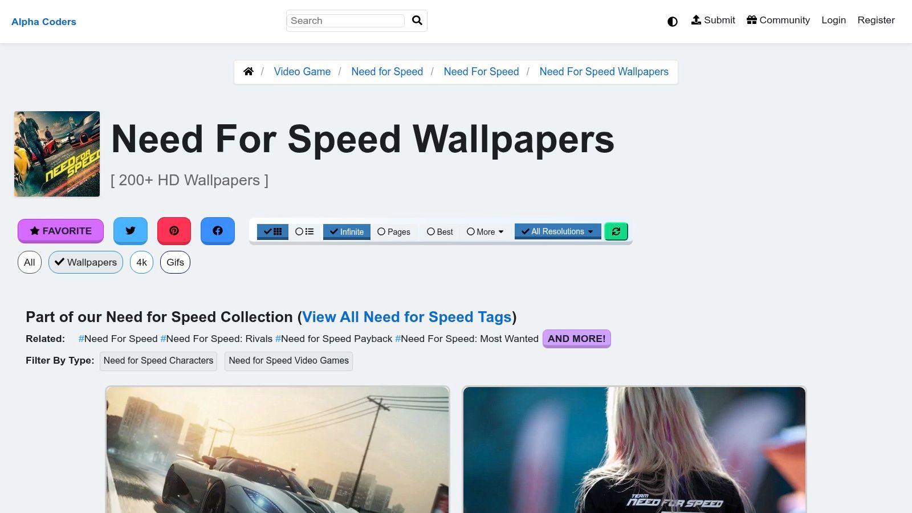912x513 pixels.
Task: Share on Pinterest button
Action: point(174,231)
